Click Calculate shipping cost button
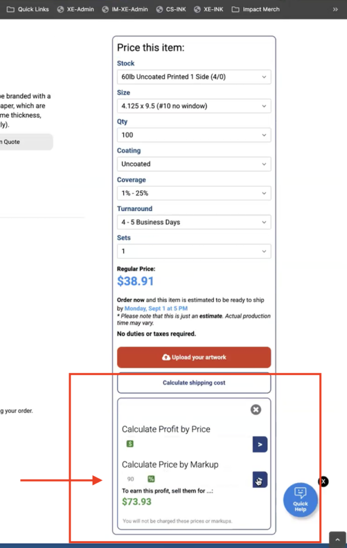 click(x=194, y=383)
